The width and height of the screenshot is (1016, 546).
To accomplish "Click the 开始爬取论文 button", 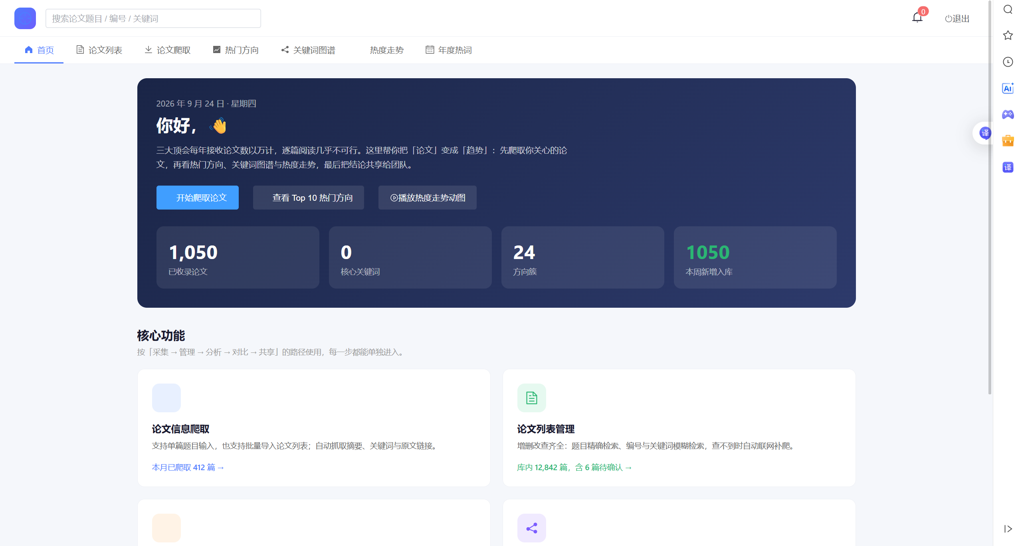I will coord(198,198).
